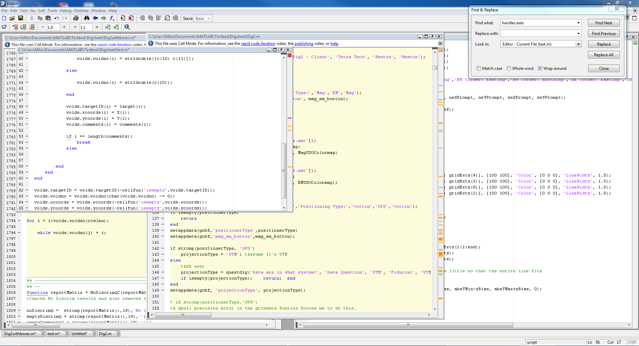Click the Replace All button
The width and height of the screenshot is (639, 346).
(604, 55)
